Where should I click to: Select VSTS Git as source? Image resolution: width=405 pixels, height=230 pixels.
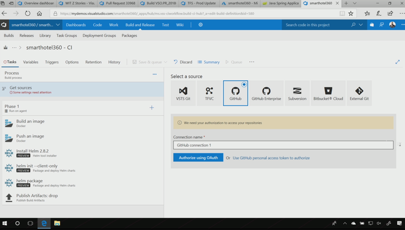pos(183,93)
